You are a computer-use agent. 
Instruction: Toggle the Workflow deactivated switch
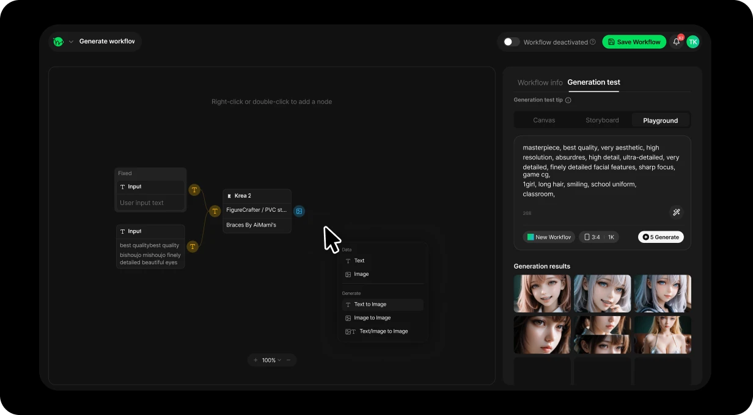point(511,42)
